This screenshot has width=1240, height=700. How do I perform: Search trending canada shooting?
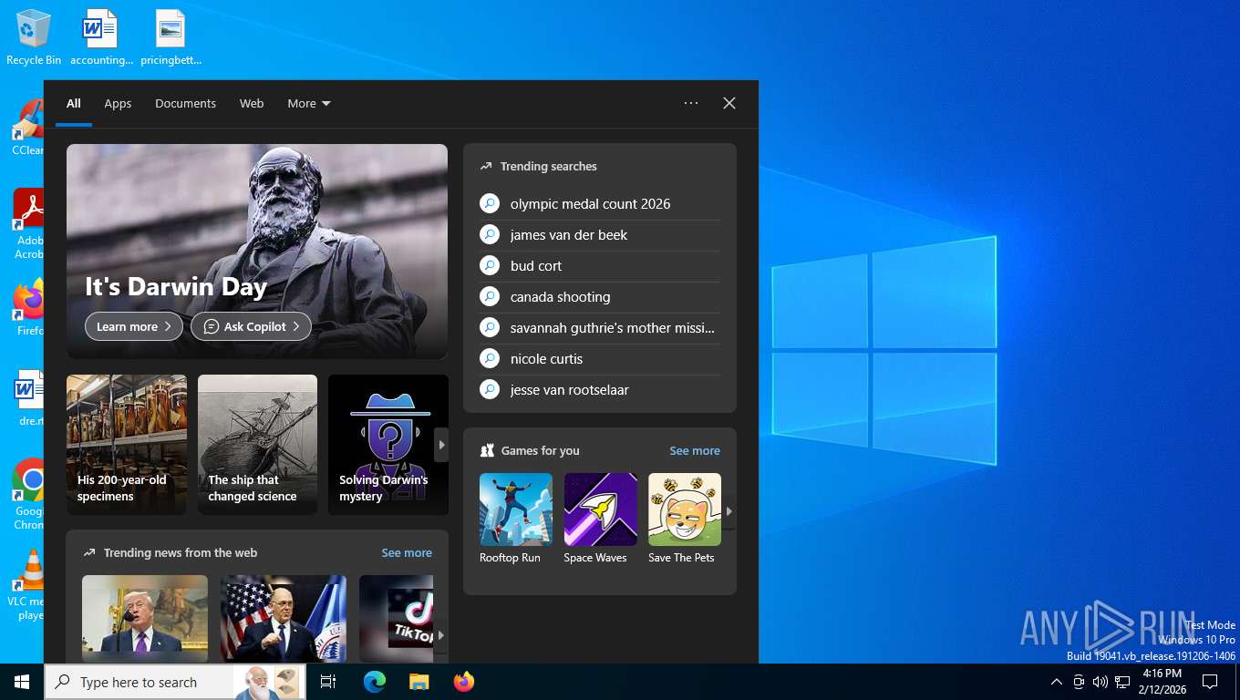point(600,297)
